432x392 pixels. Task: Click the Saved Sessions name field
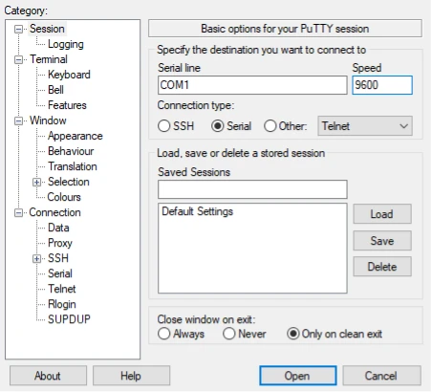pyautogui.click(x=252, y=189)
